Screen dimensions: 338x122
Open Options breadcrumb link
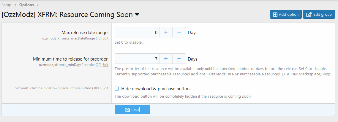pyautogui.click(x=26, y=5)
